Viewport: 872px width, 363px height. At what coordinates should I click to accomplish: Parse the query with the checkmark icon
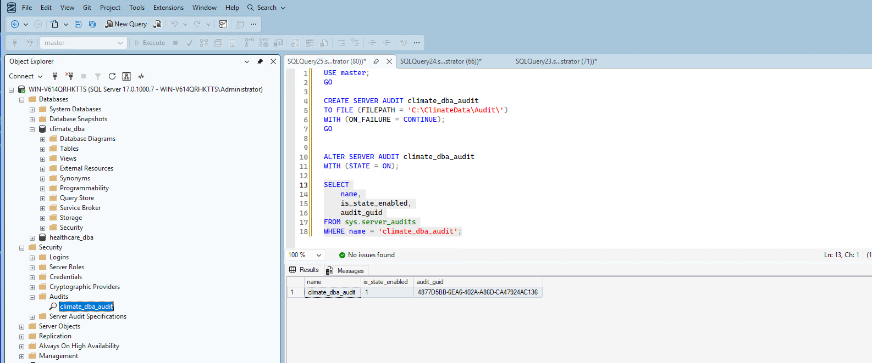click(190, 43)
